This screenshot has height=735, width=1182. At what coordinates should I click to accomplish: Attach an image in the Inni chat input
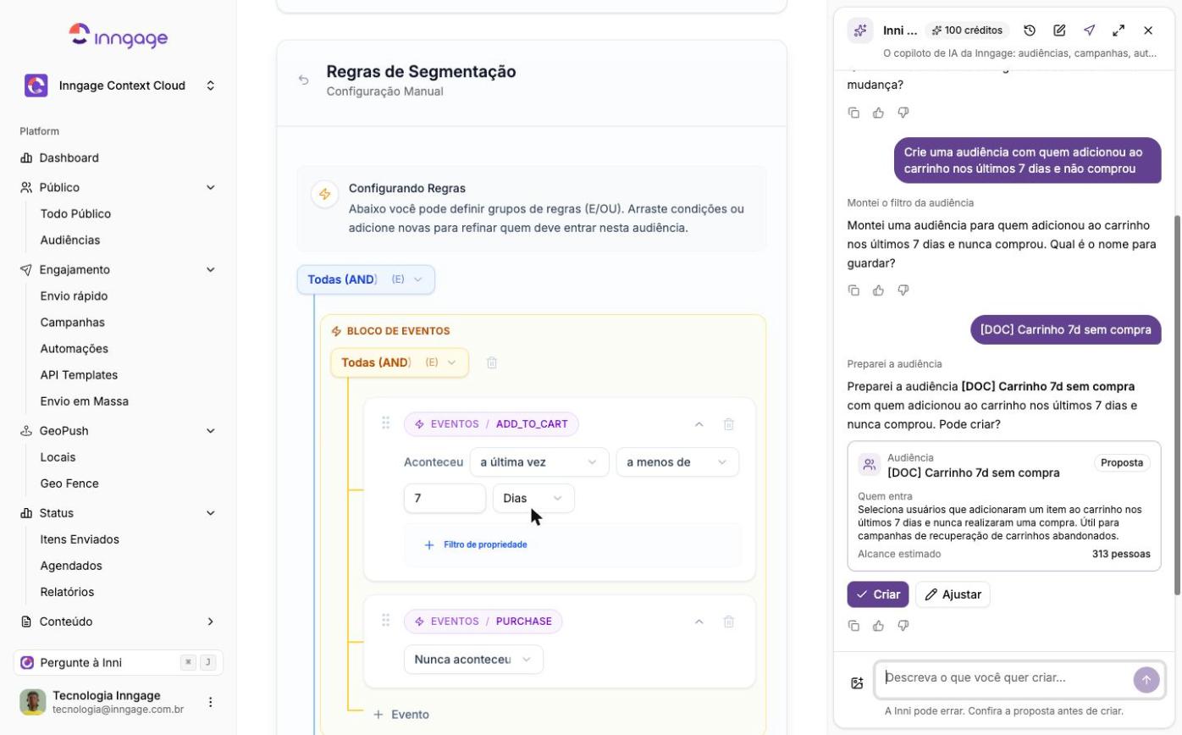point(857,682)
